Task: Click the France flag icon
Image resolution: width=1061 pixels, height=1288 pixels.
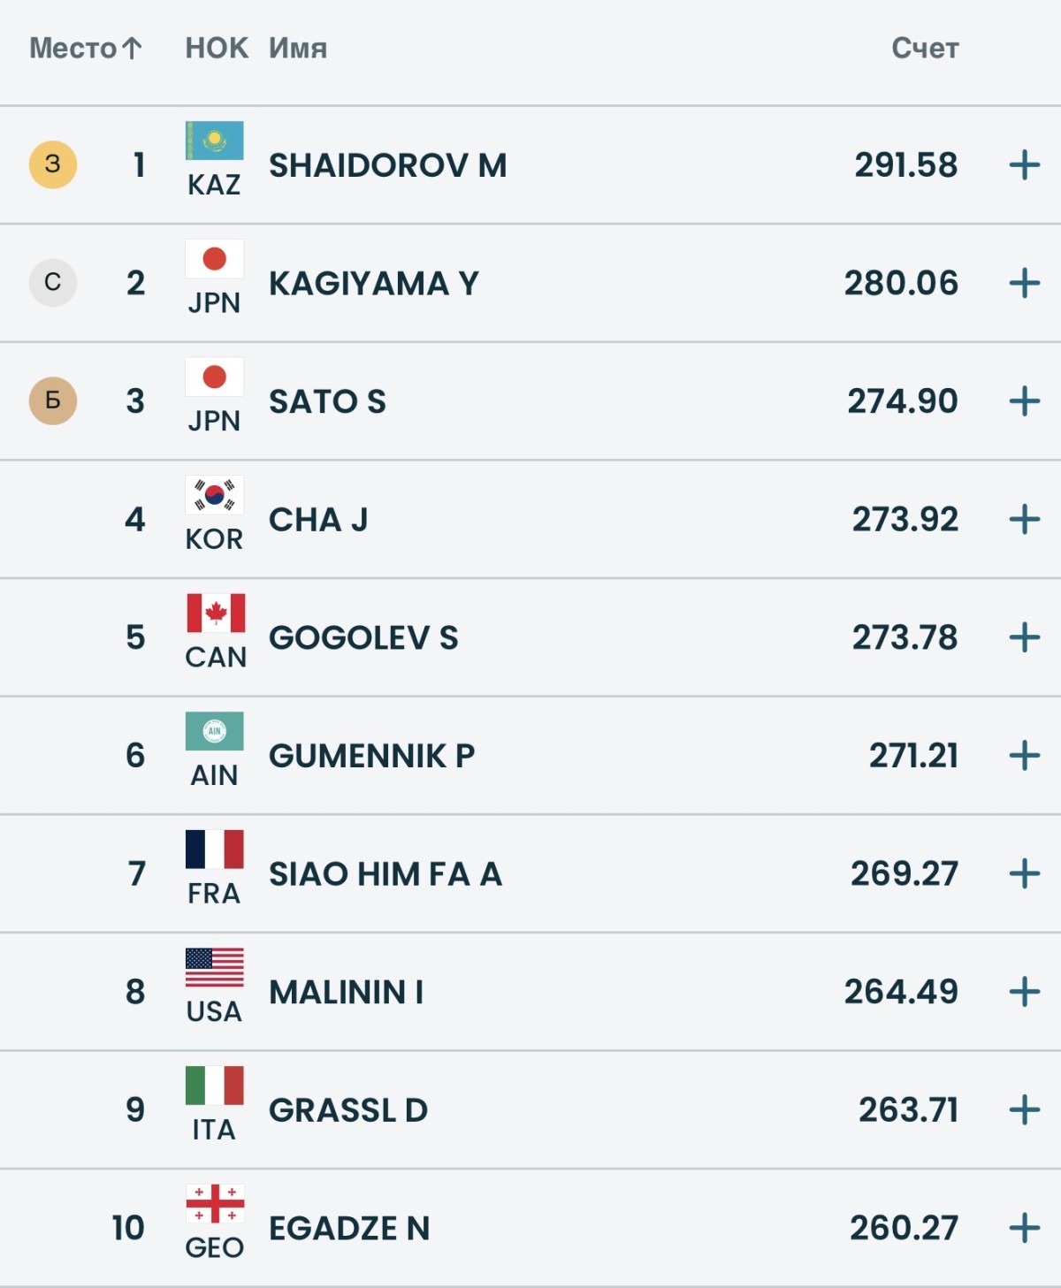Action: pos(214,850)
